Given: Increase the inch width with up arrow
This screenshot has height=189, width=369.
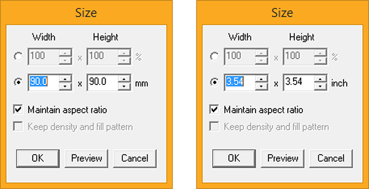Looking at the screenshot, I should 262,80.
